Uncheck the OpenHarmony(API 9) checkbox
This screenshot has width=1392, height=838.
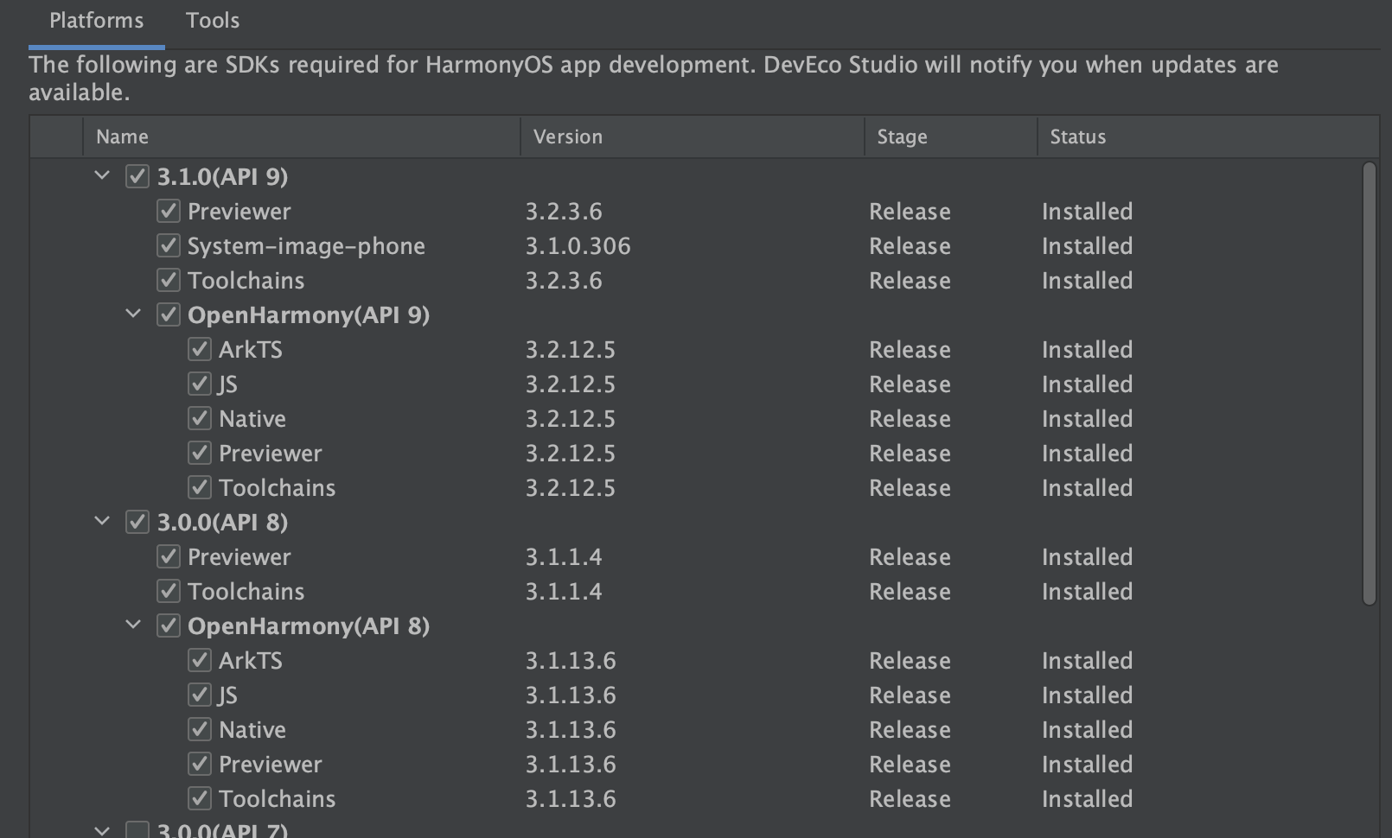coord(169,314)
